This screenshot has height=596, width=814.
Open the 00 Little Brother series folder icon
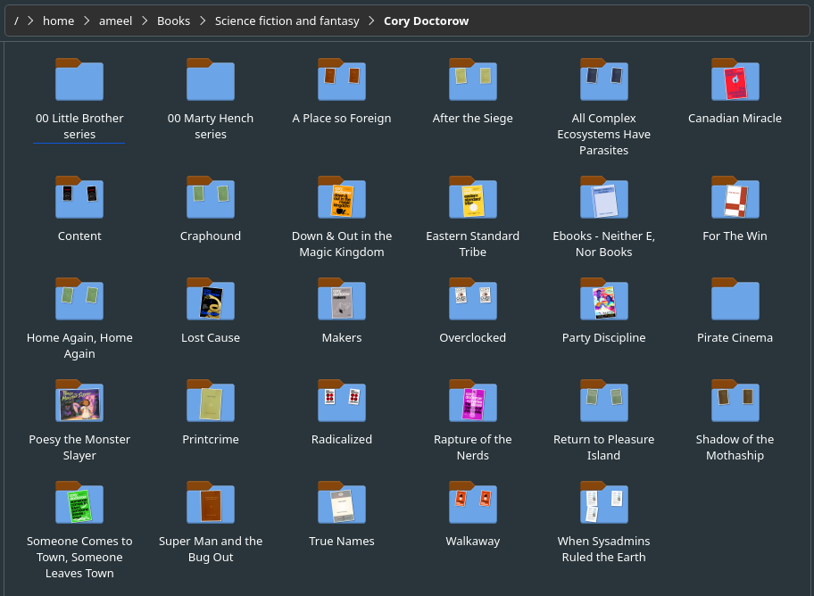pyautogui.click(x=79, y=79)
